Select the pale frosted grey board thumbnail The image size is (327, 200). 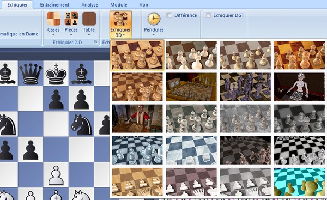click(x=245, y=118)
